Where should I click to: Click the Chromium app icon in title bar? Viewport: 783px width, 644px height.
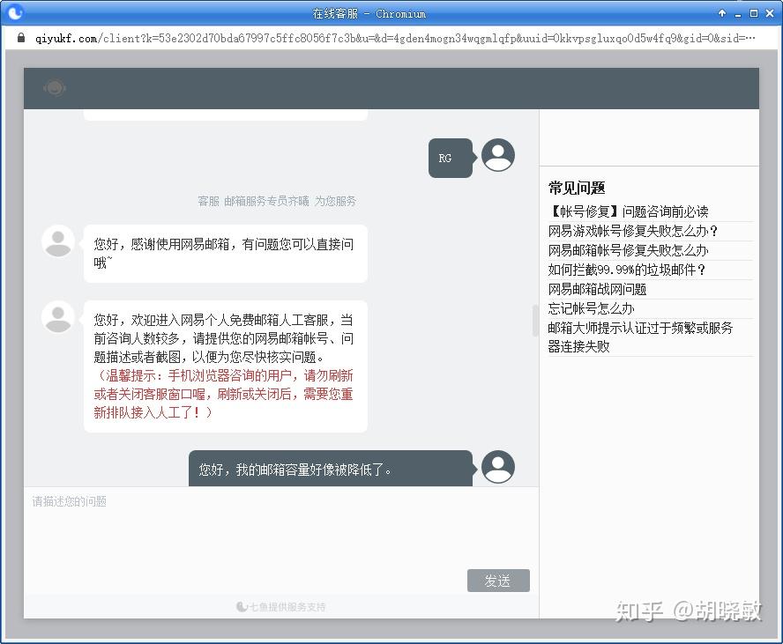[15, 12]
